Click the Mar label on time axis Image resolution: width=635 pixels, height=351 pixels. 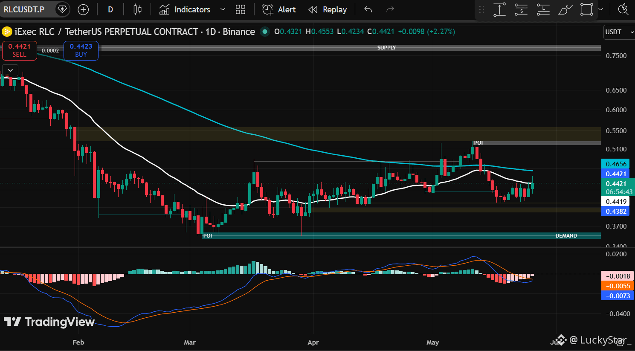(x=190, y=342)
